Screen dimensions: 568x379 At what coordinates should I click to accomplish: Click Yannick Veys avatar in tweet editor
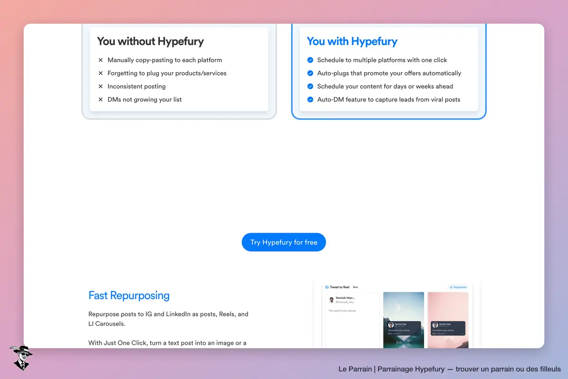331,300
